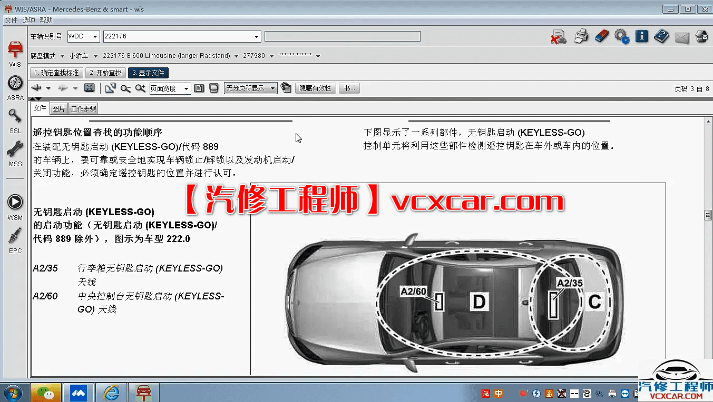Toggle 隐藏有效性 (hide validity) option
The image size is (713, 402).
coord(315,88)
